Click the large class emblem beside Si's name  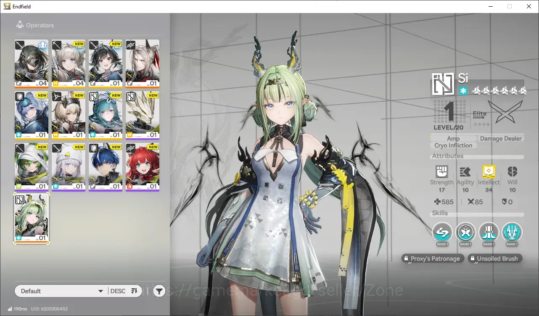[x=444, y=84]
